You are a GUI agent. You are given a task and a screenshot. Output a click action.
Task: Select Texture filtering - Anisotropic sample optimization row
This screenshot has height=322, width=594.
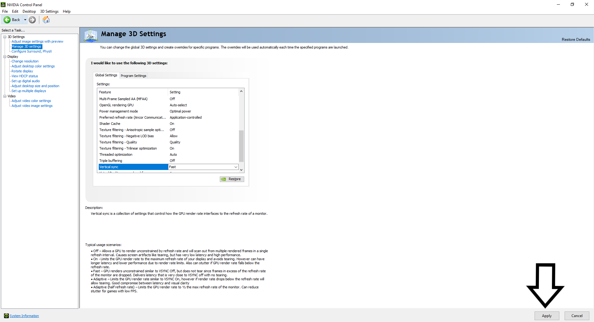pyautogui.click(x=168, y=130)
